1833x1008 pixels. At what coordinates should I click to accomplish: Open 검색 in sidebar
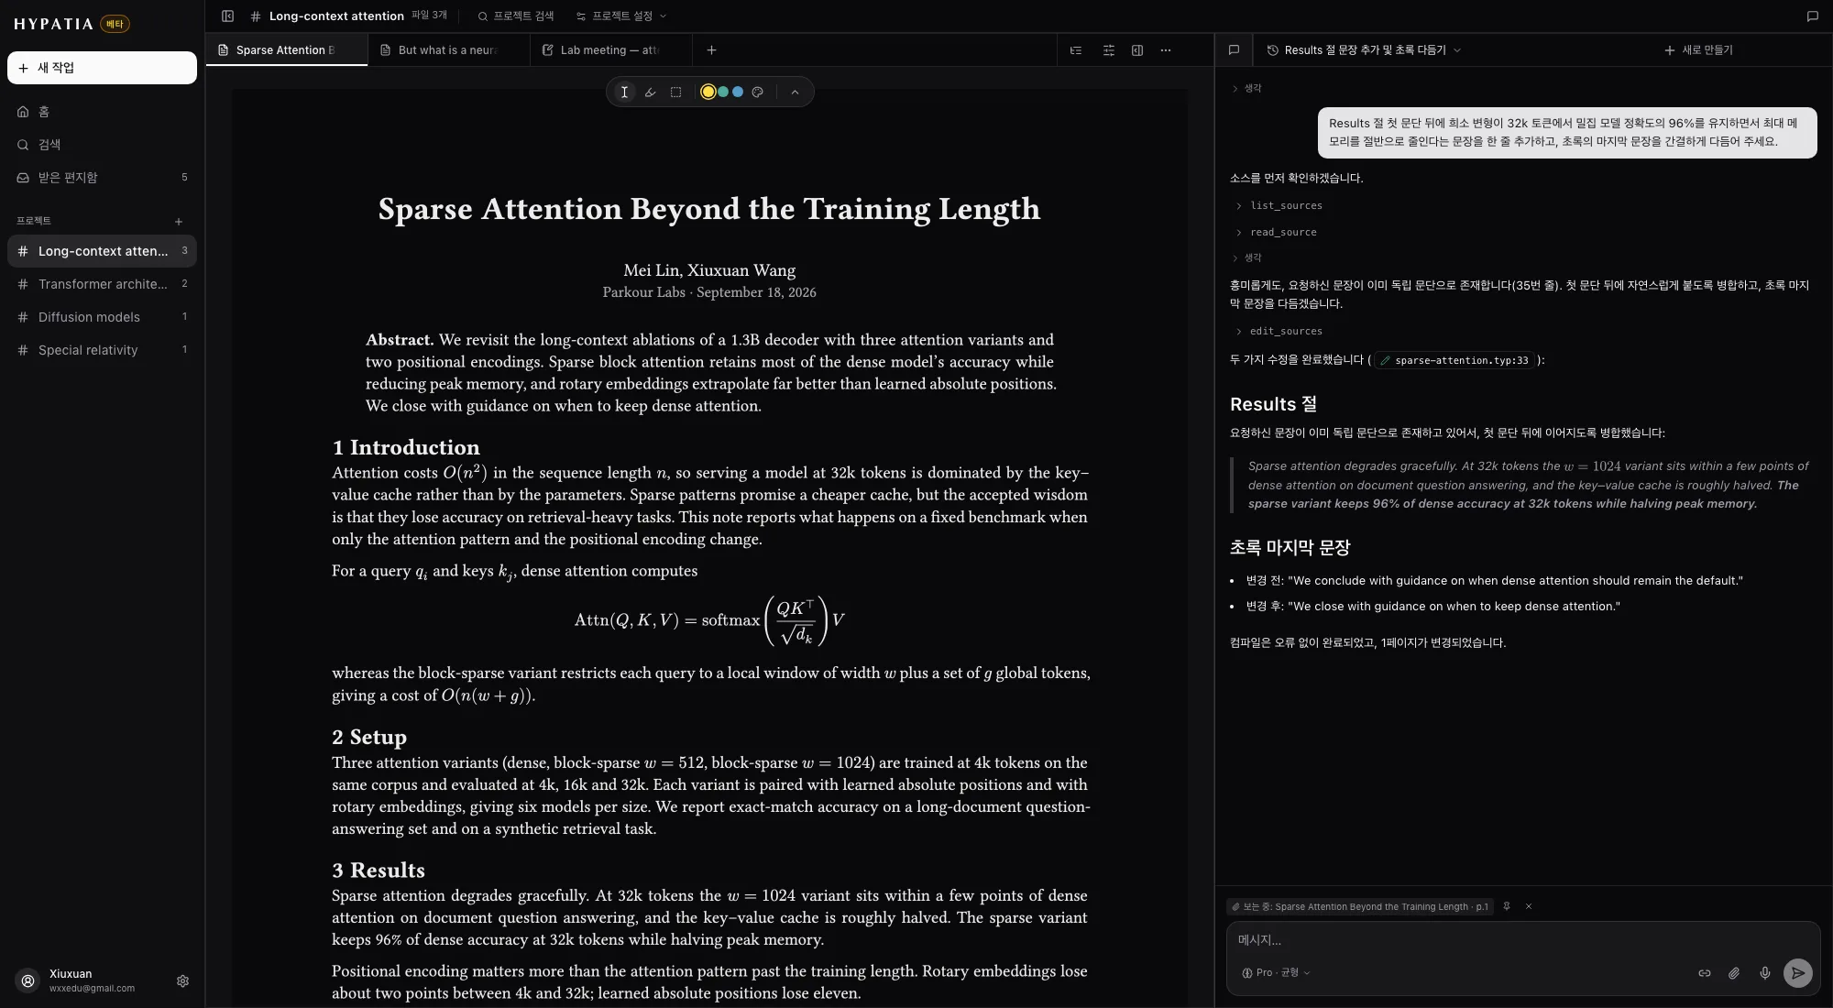pos(102,145)
